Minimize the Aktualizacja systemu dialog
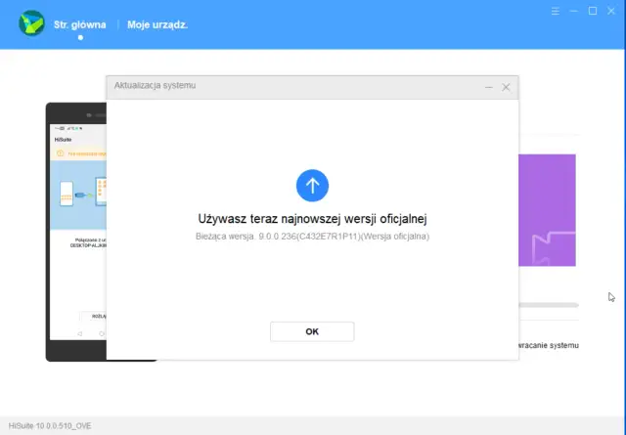 point(489,87)
